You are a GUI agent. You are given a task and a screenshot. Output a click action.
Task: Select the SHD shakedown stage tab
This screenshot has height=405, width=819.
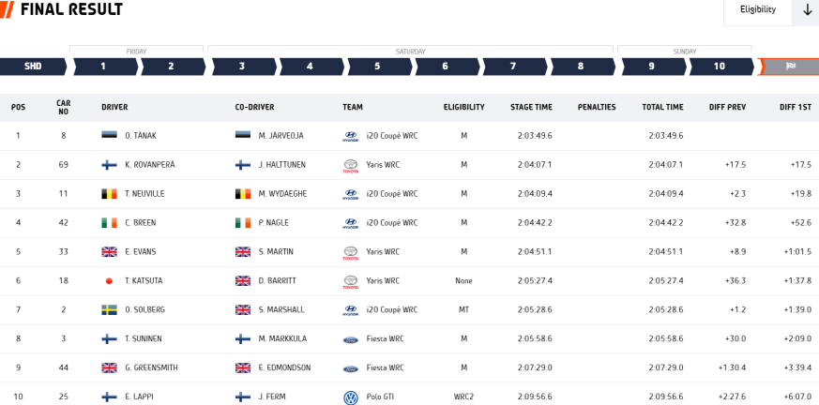pyautogui.click(x=33, y=67)
